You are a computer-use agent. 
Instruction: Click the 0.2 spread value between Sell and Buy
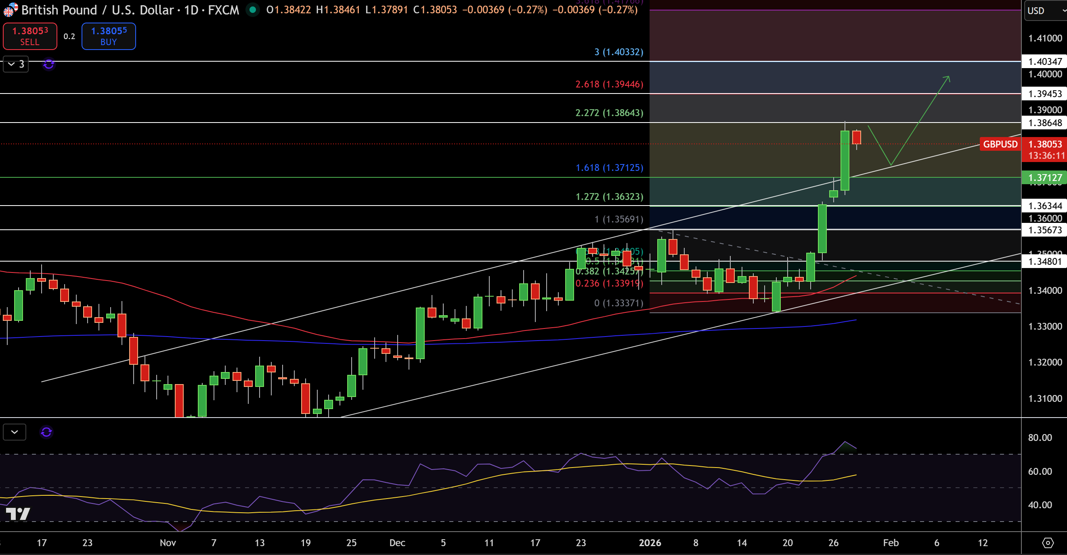click(69, 36)
